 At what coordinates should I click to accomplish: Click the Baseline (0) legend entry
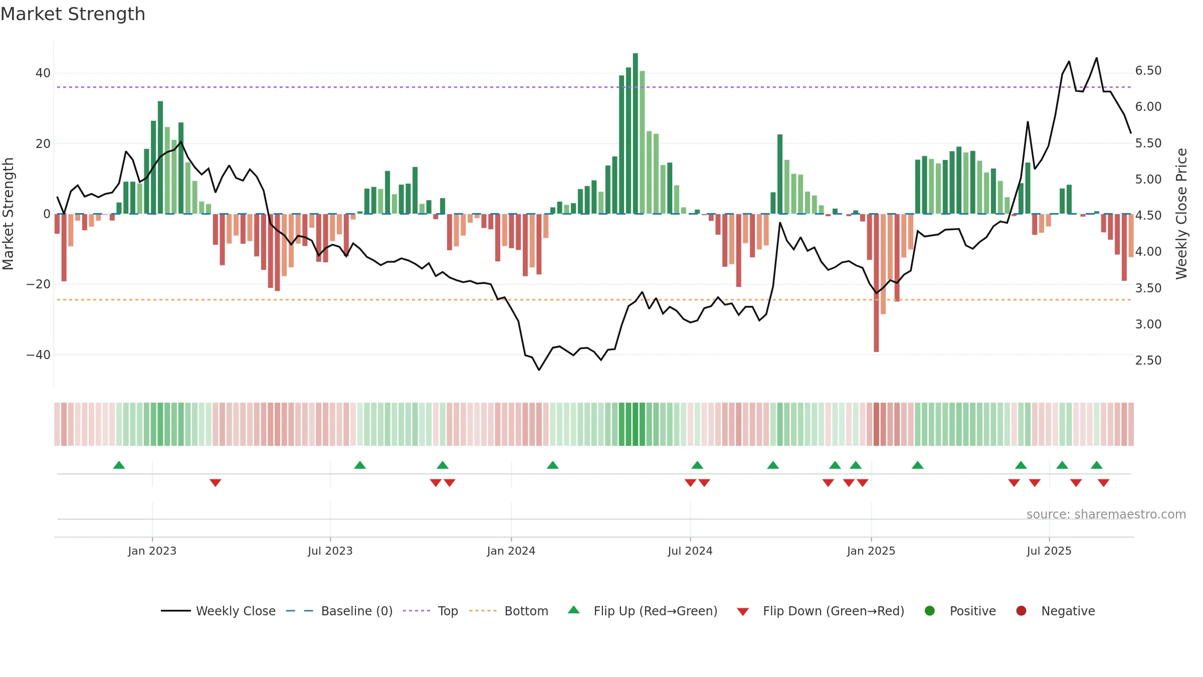pos(339,611)
